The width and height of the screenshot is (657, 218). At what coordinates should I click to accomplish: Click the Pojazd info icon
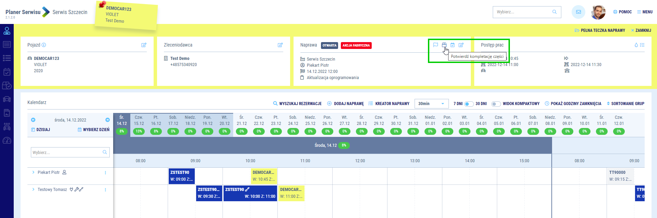[44, 45]
